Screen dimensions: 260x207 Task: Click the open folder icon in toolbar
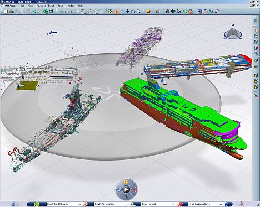click(12, 12)
